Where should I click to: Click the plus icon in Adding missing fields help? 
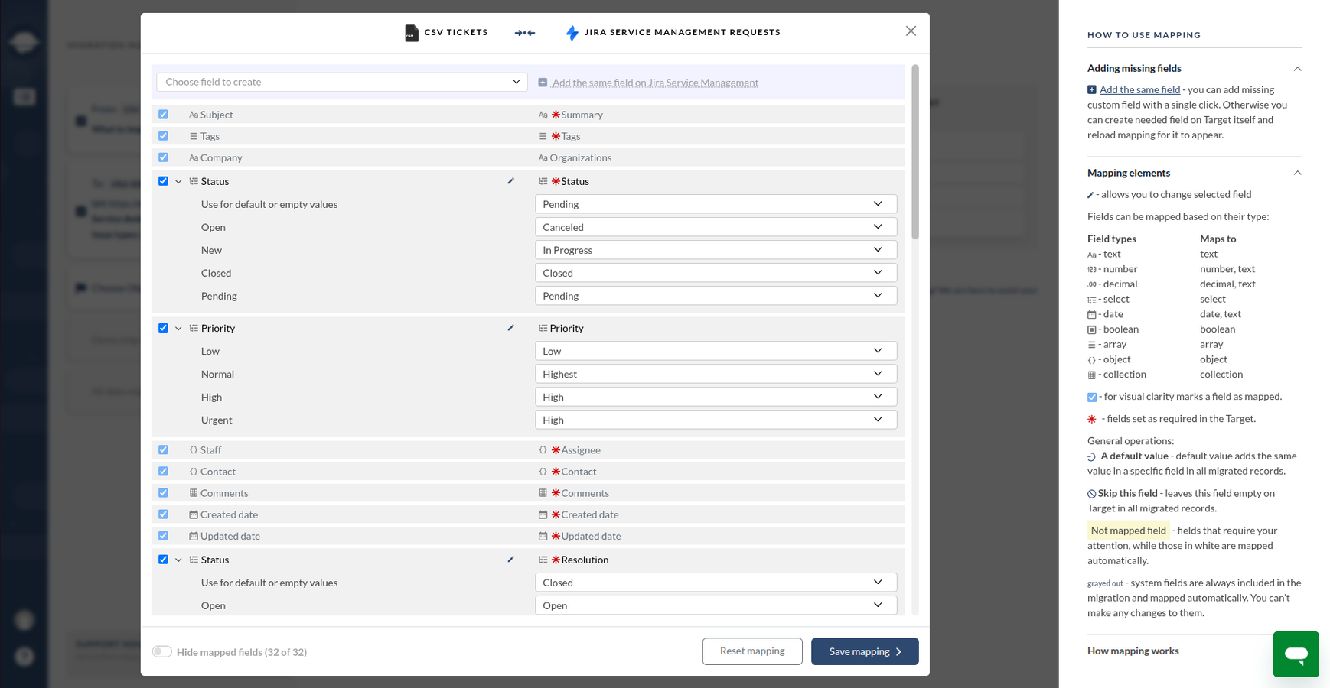(x=1092, y=89)
